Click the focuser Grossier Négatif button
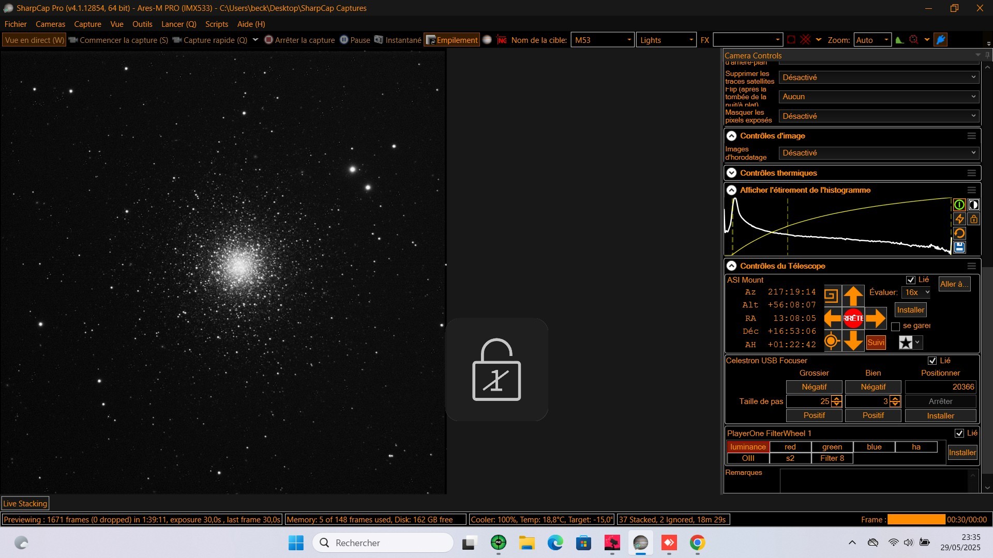 [x=814, y=387]
